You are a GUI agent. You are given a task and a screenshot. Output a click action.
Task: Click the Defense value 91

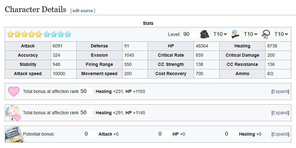127,46
